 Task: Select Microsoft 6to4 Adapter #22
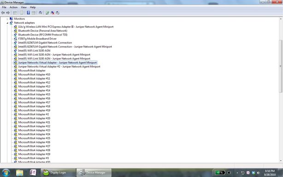34,126
